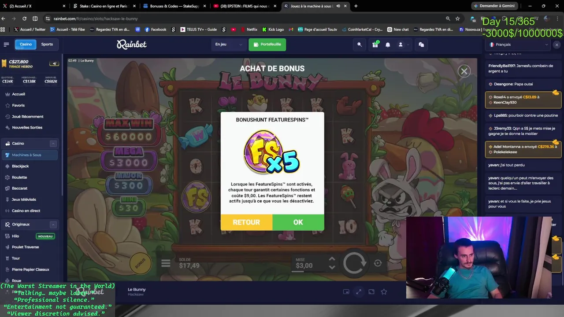Increase the Mise bet amount arrow
Viewport: 564px width, 317px height.
(332, 259)
